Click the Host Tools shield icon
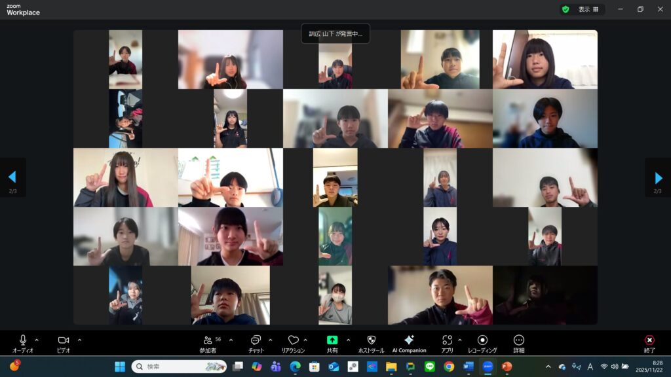Viewport: 671px width, 377px height. [x=371, y=340]
